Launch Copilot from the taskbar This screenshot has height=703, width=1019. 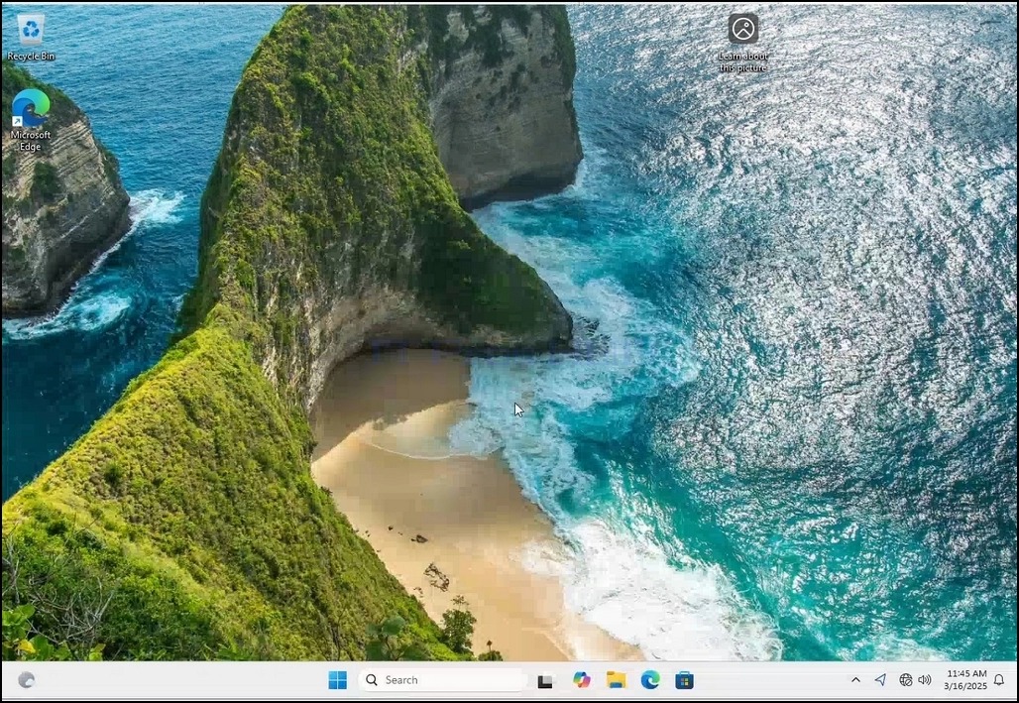[x=581, y=680]
